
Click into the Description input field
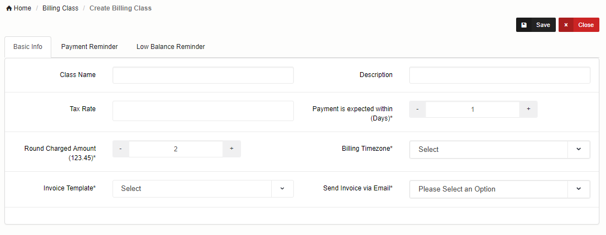pyautogui.click(x=500, y=75)
